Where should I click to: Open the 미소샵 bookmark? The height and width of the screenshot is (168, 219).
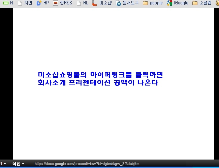[x=102, y=3]
